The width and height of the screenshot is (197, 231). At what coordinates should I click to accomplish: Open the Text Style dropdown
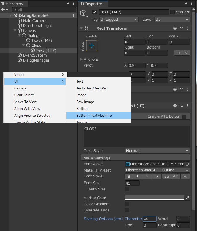click(157, 151)
